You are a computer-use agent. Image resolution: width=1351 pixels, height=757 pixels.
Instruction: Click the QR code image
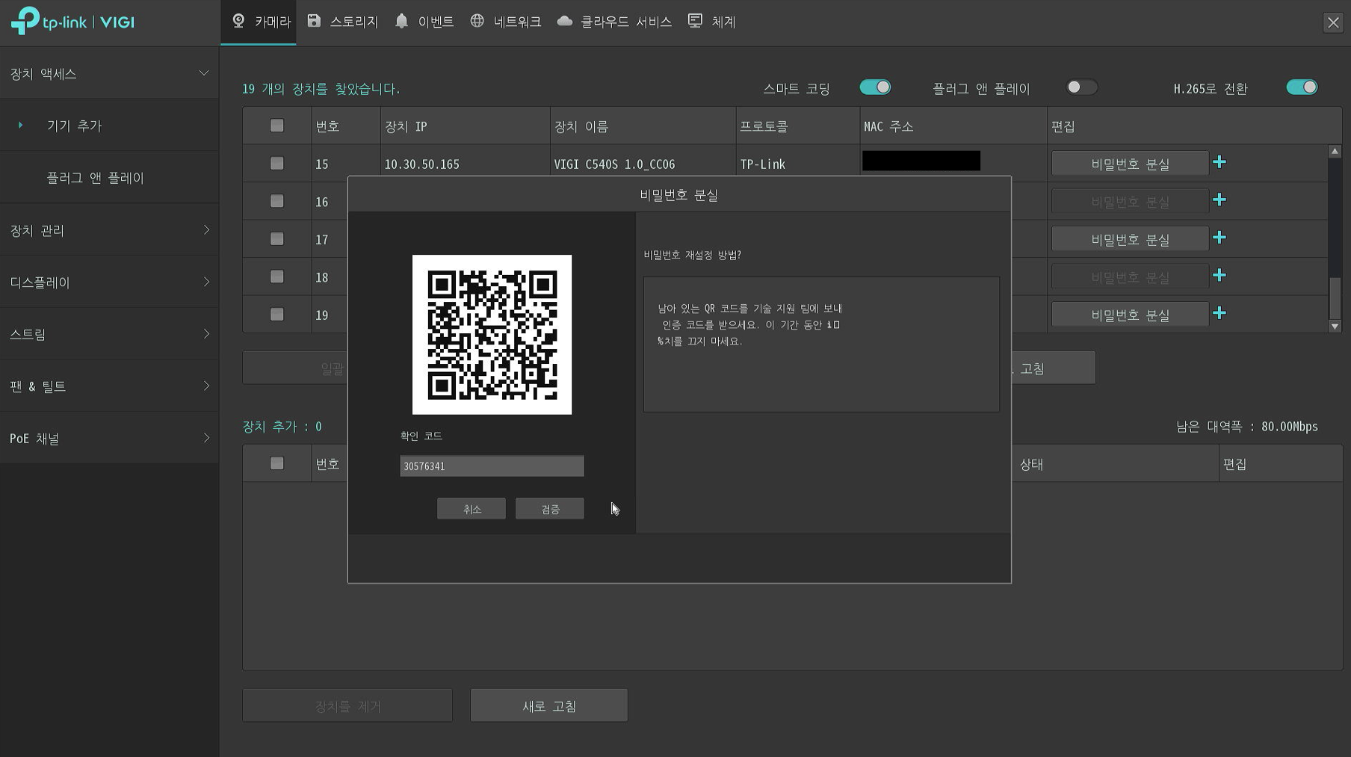(x=492, y=335)
